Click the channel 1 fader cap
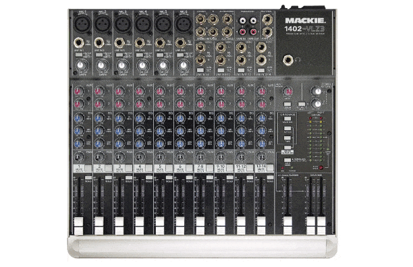 [x=78, y=226]
